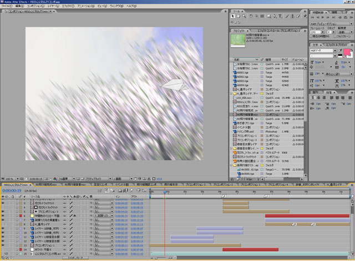
Task: Click the project item thumbnail preview
Action: point(238,40)
